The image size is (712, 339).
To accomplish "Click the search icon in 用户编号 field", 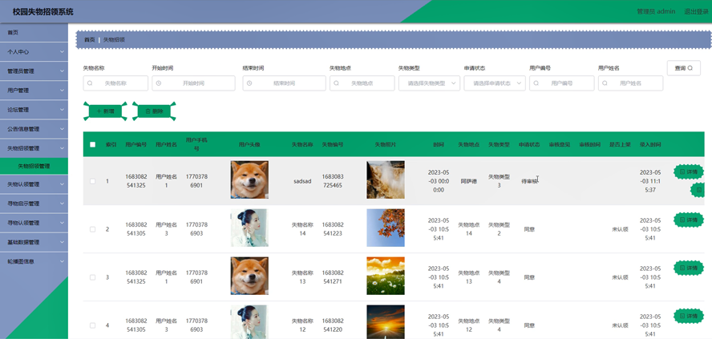I will 536,83.
